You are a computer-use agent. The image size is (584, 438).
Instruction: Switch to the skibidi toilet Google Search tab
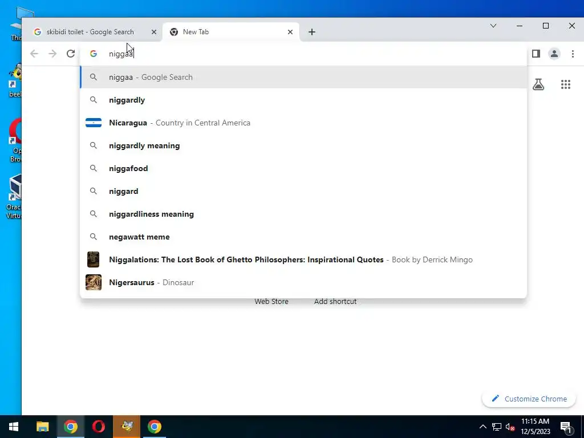click(x=90, y=32)
